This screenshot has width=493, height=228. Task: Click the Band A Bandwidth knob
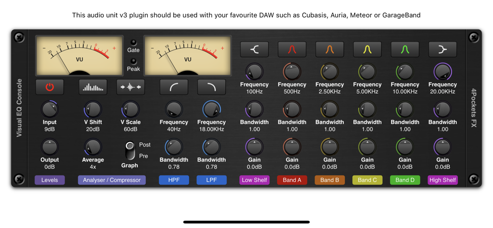click(292, 109)
